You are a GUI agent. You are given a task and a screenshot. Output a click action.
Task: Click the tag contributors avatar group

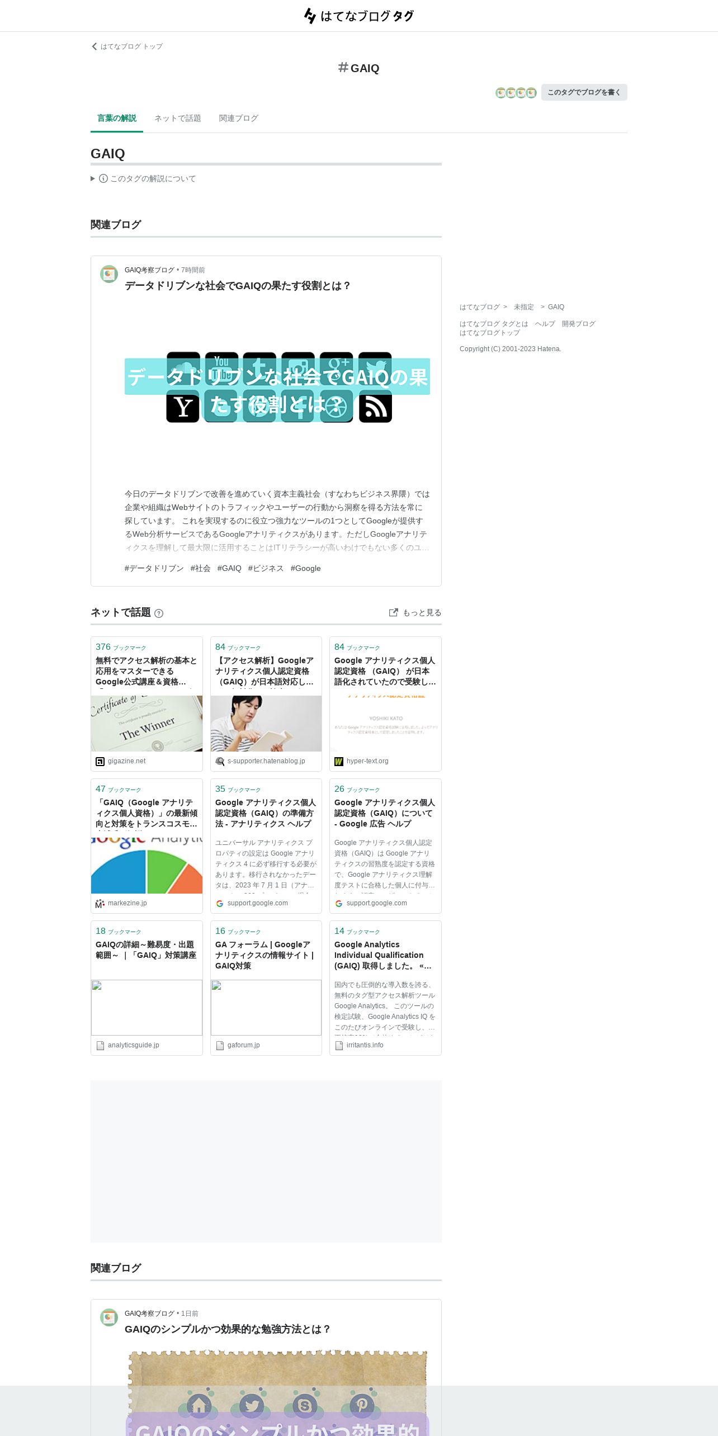coord(516,93)
